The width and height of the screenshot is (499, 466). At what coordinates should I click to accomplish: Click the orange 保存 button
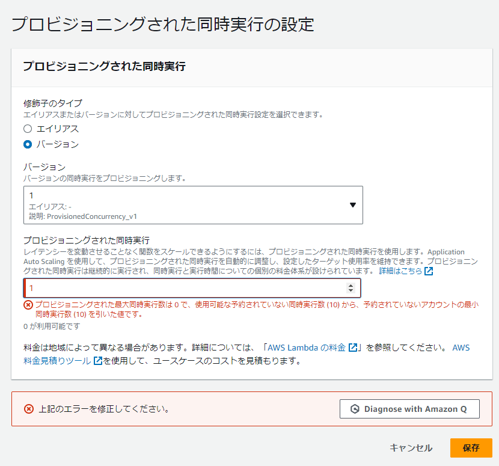pos(471,448)
